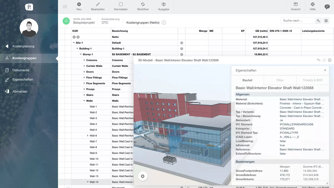Click the gear icon inside the 3D viewer

click(x=143, y=176)
